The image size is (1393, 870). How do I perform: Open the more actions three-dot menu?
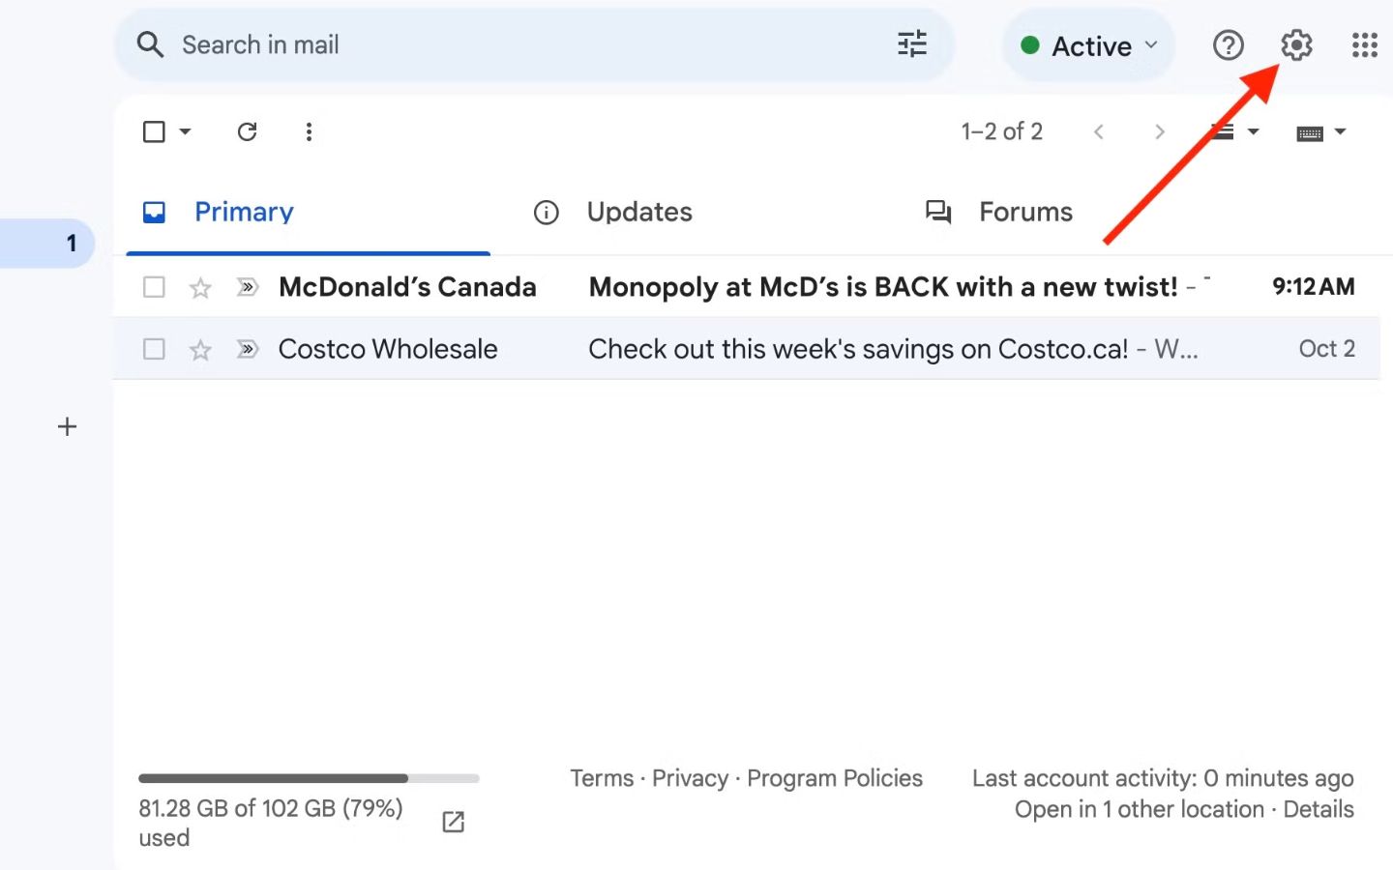click(309, 131)
